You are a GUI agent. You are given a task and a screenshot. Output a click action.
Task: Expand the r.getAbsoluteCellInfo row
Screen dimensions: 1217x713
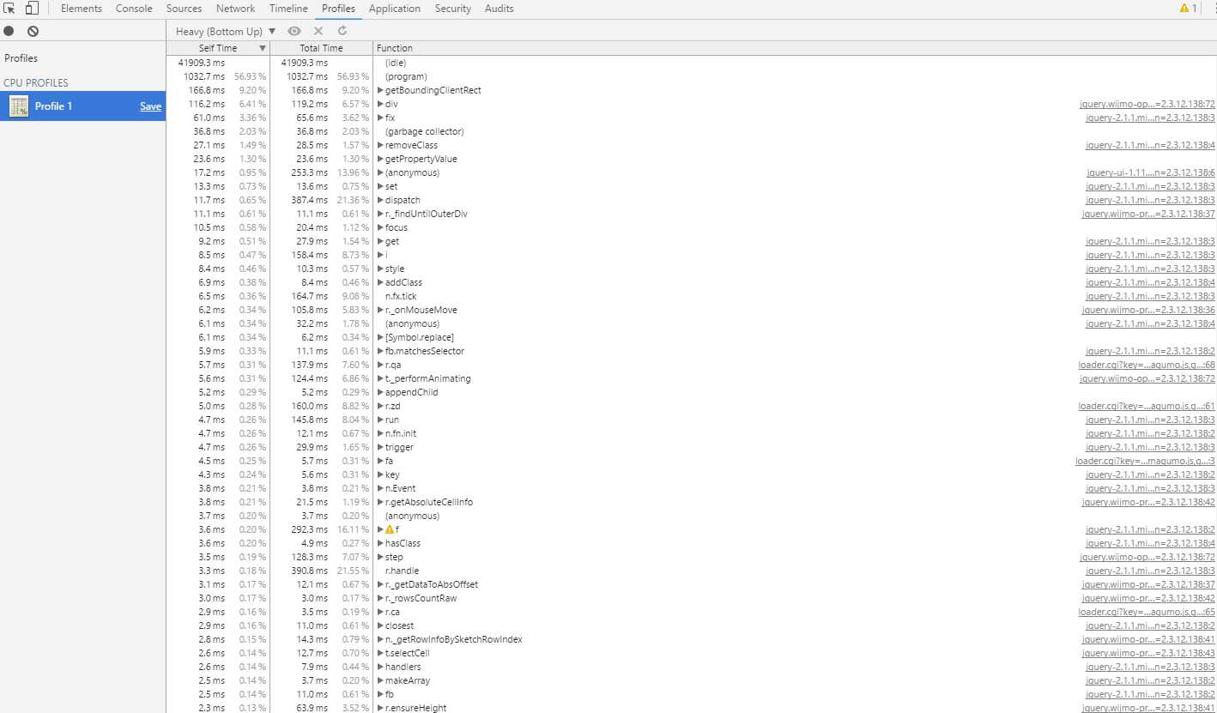[380, 502]
